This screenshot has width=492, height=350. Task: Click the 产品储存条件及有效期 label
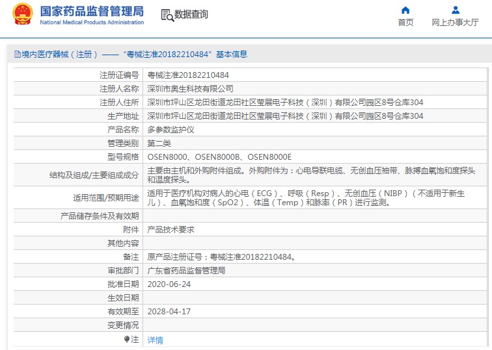coord(100,216)
